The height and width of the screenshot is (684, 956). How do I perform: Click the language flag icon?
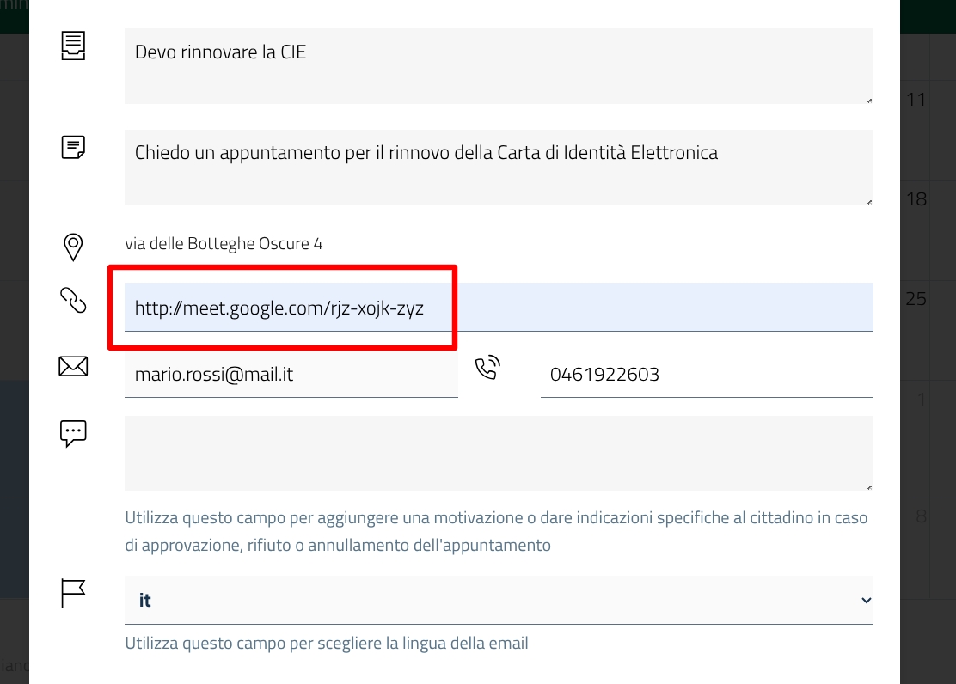73,593
